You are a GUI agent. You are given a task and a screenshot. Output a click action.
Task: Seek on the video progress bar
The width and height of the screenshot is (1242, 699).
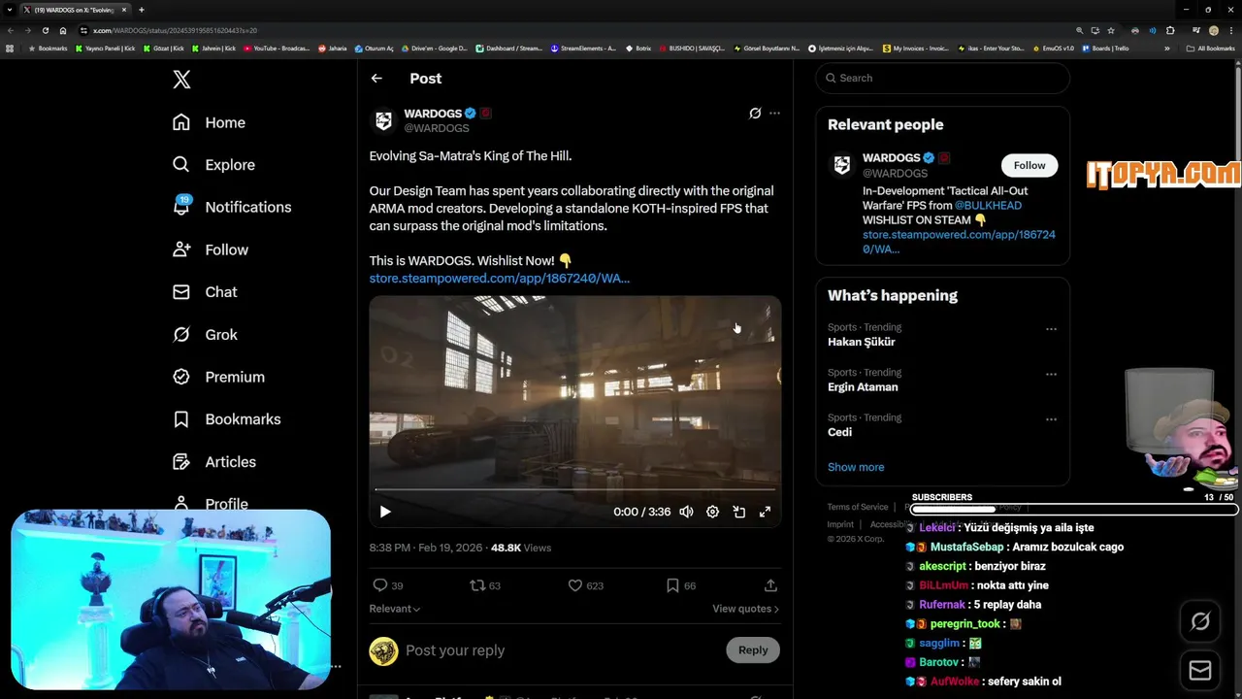click(574, 489)
